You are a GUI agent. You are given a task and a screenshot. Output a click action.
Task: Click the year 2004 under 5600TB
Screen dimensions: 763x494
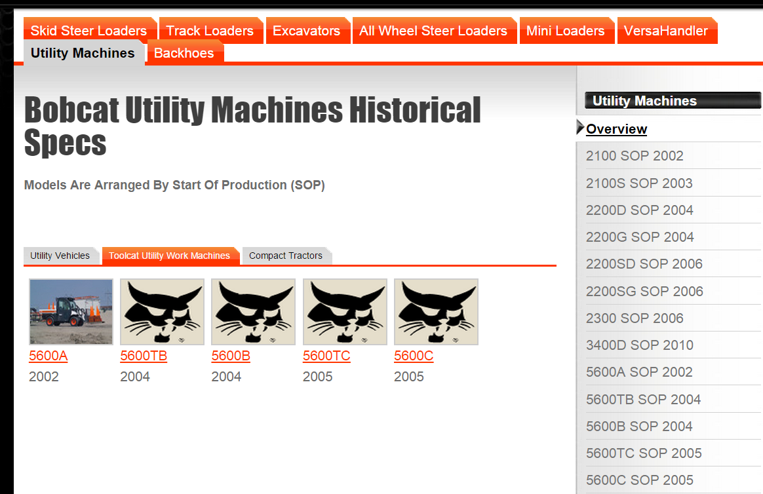point(135,377)
